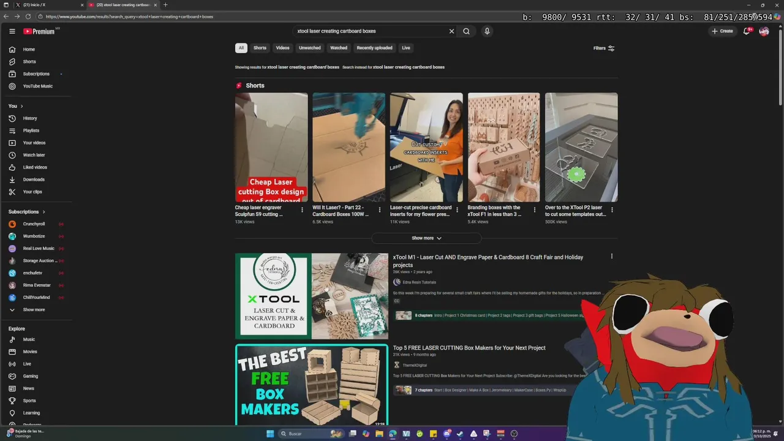
Task: Open the Edna Resin Tutorials channel link
Action: point(419,282)
